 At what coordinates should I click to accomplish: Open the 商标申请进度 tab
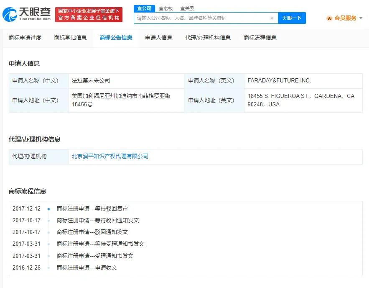25,38
